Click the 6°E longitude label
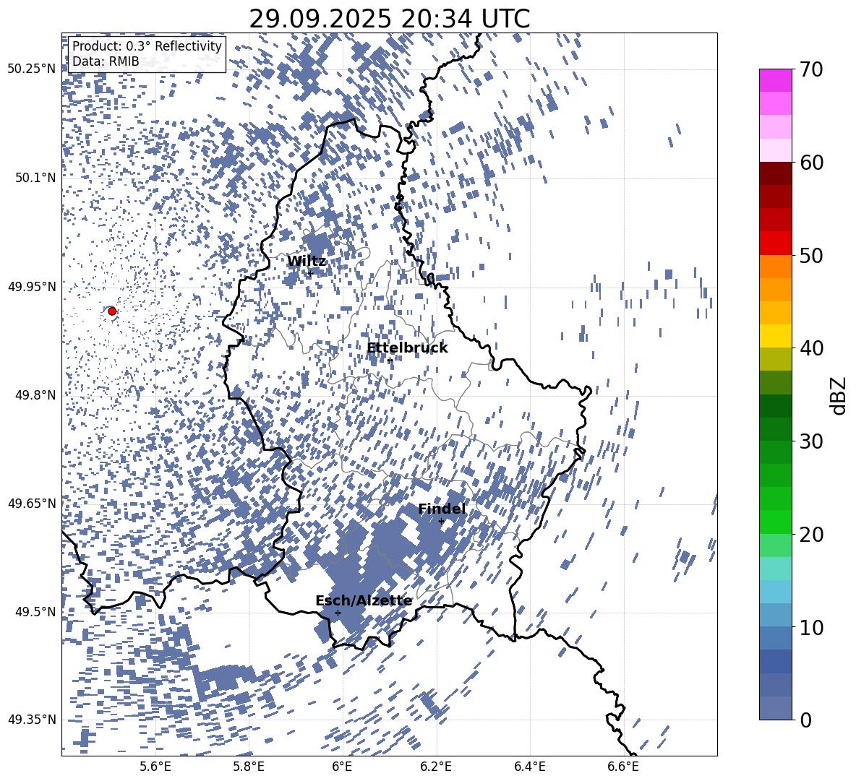The height and width of the screenshot is (781, 856). click(342, 767)
